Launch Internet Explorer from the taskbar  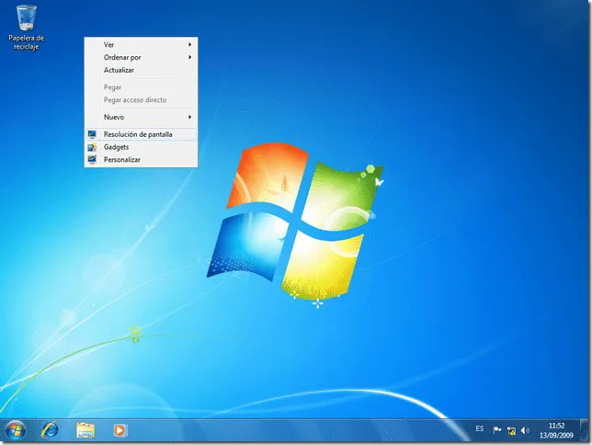pyautogui.click(x=50, y=430)
